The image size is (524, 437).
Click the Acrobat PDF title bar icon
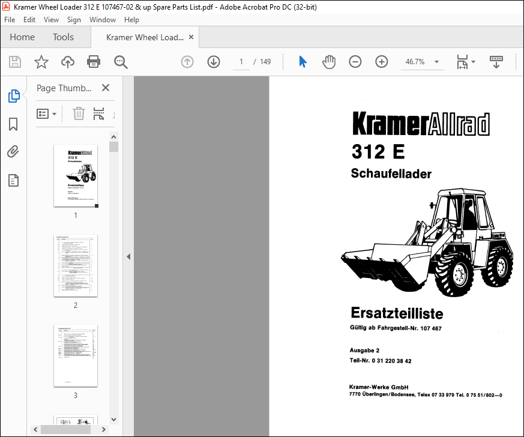[6, 7]
